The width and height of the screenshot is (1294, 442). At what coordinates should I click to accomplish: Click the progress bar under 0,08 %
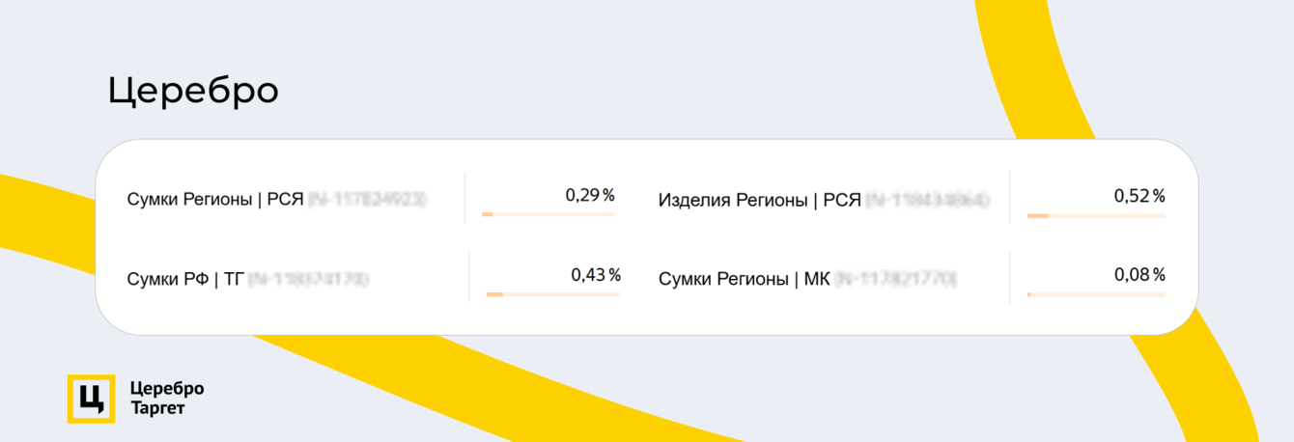point(1095,294)
